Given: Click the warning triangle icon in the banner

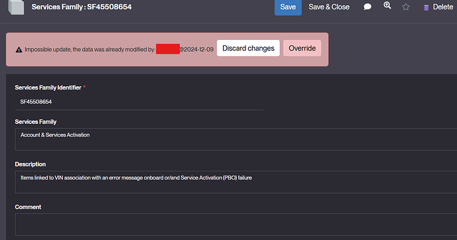Looking at the screenshot, I should [x=19, y=50].
